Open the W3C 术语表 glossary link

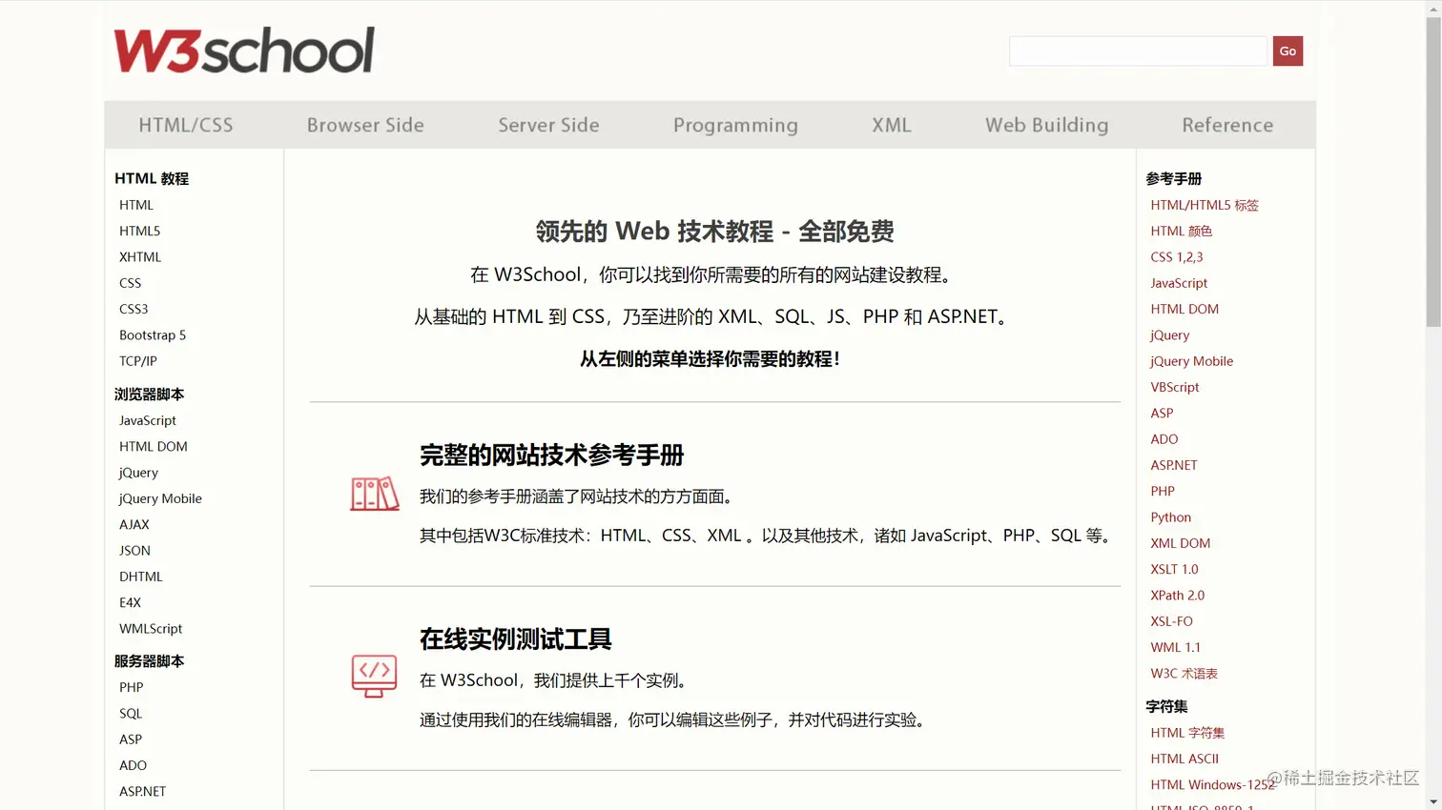(1184, 674)
